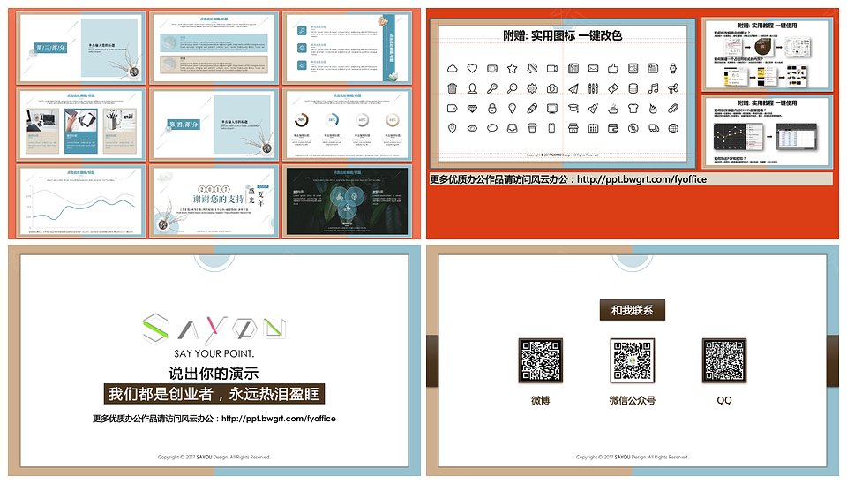Select the music note icon
The width and height of the screenshot is (847, 484).
[653, 88]
